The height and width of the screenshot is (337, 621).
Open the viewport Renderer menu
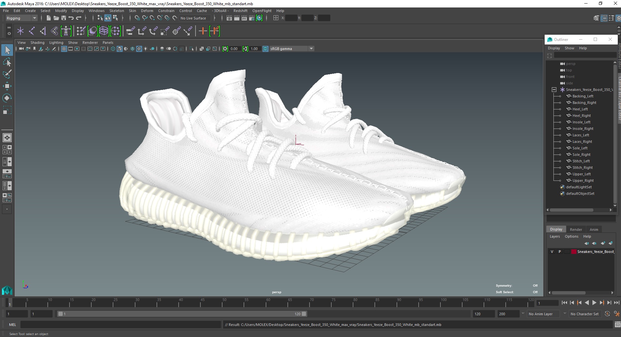pos(90,43)
